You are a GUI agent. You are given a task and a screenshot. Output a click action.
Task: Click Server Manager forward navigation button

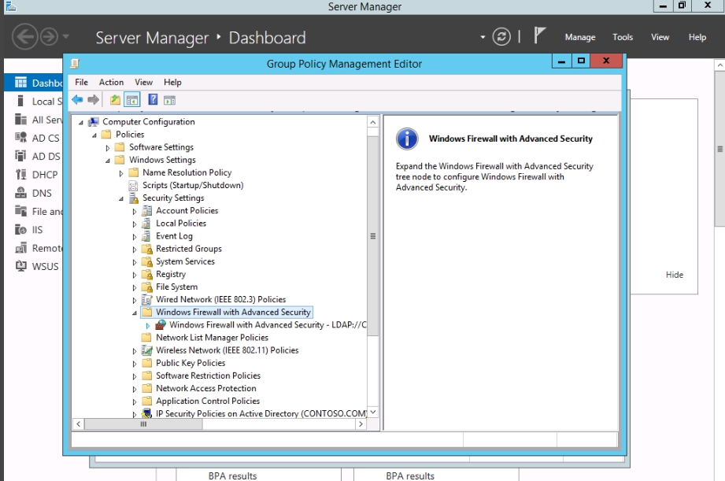point(49,36)
